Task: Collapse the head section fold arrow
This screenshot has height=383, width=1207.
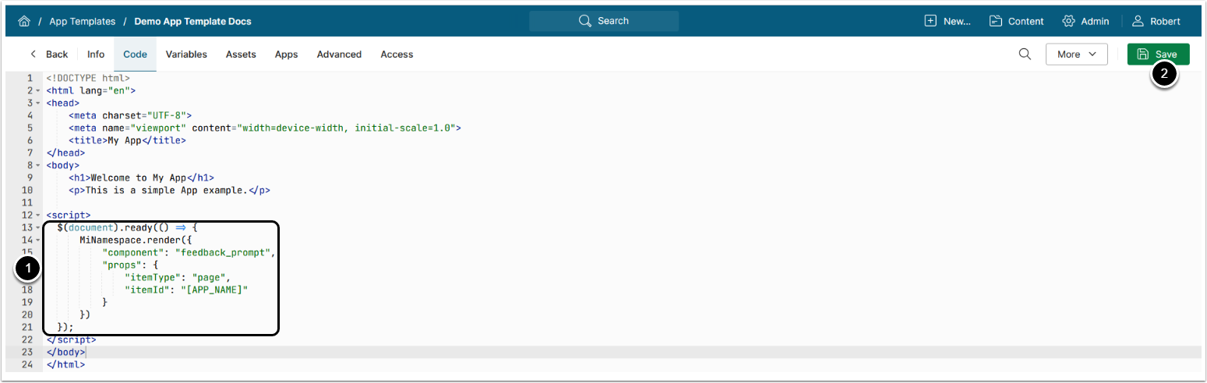Action: click(x=37, y=103)
